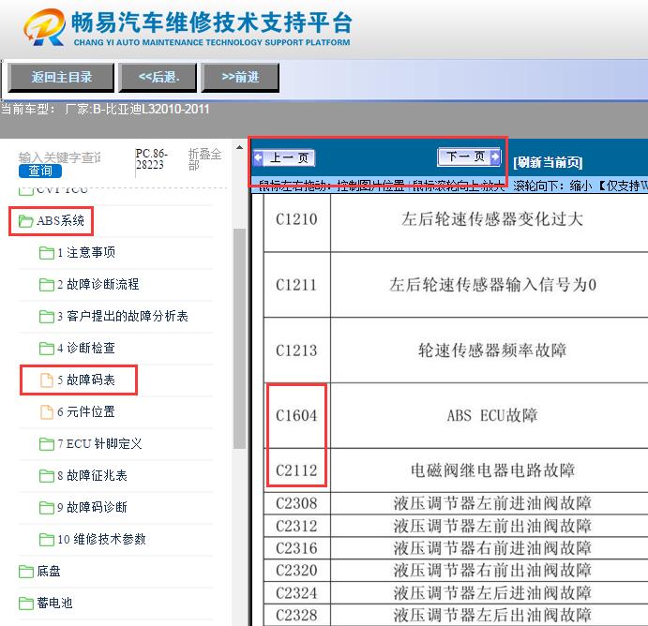Open 3 客户提出的故障分析表
Screen dimensions: 648x626
pos(122,316)
